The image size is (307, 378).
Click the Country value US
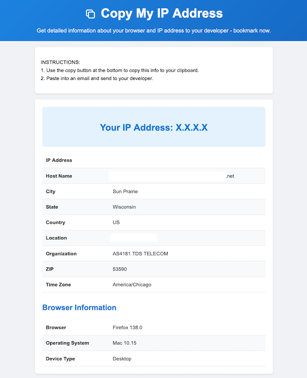[116, 223]
